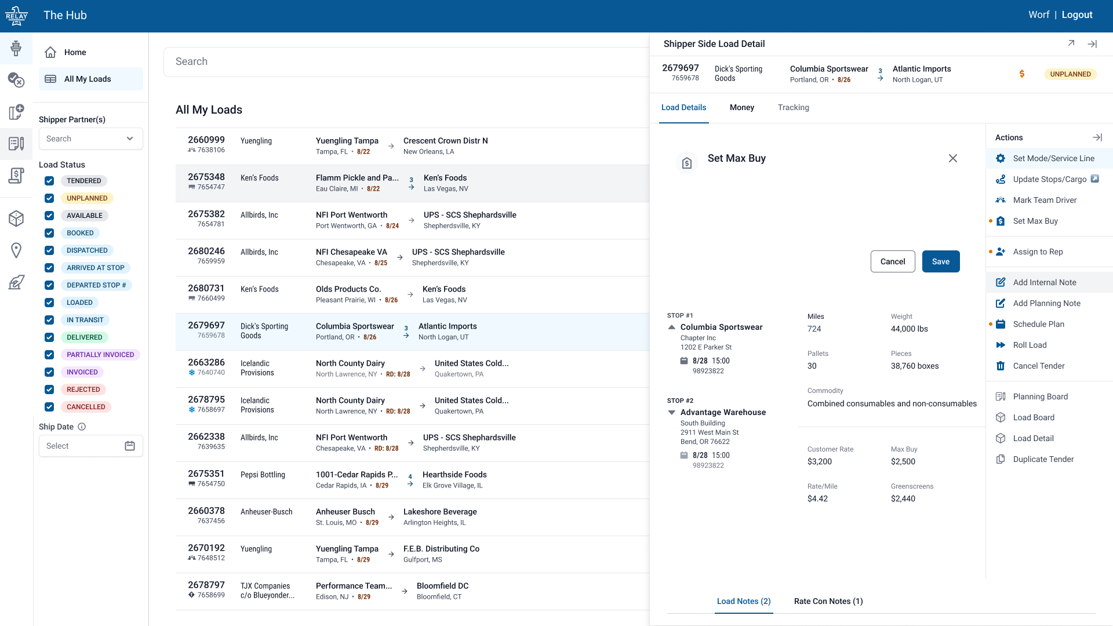Viewport: 1113px width, 626px height.
Task: Go to All My Loads menu item
Action: (91, 79)
